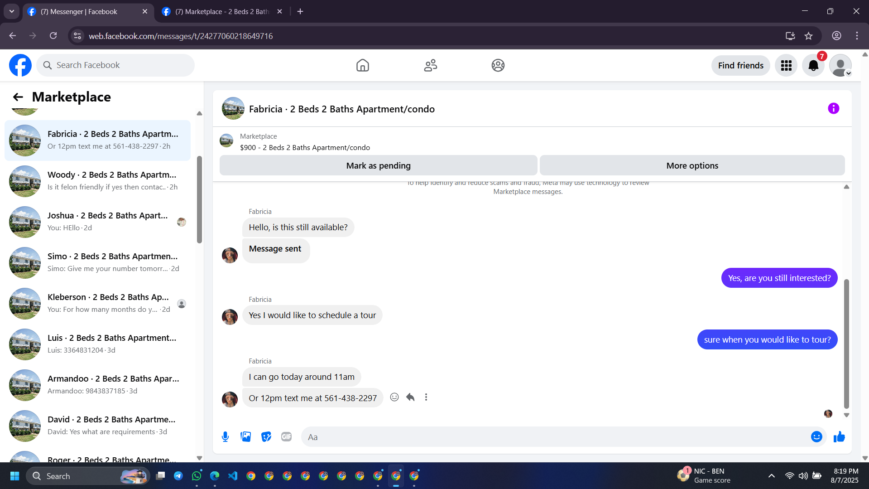Viewport: 869px width, 489px height.
Task: Bookmark this page with the star
Action: pos(809,36)
